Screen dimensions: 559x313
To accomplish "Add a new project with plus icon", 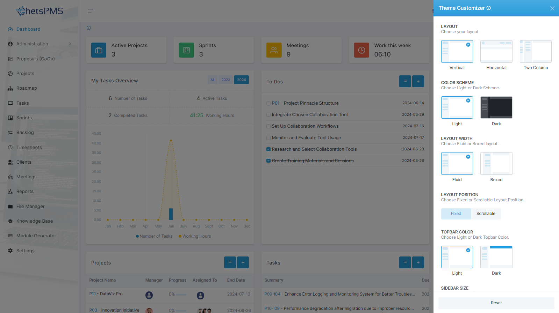I will point(243,262).
